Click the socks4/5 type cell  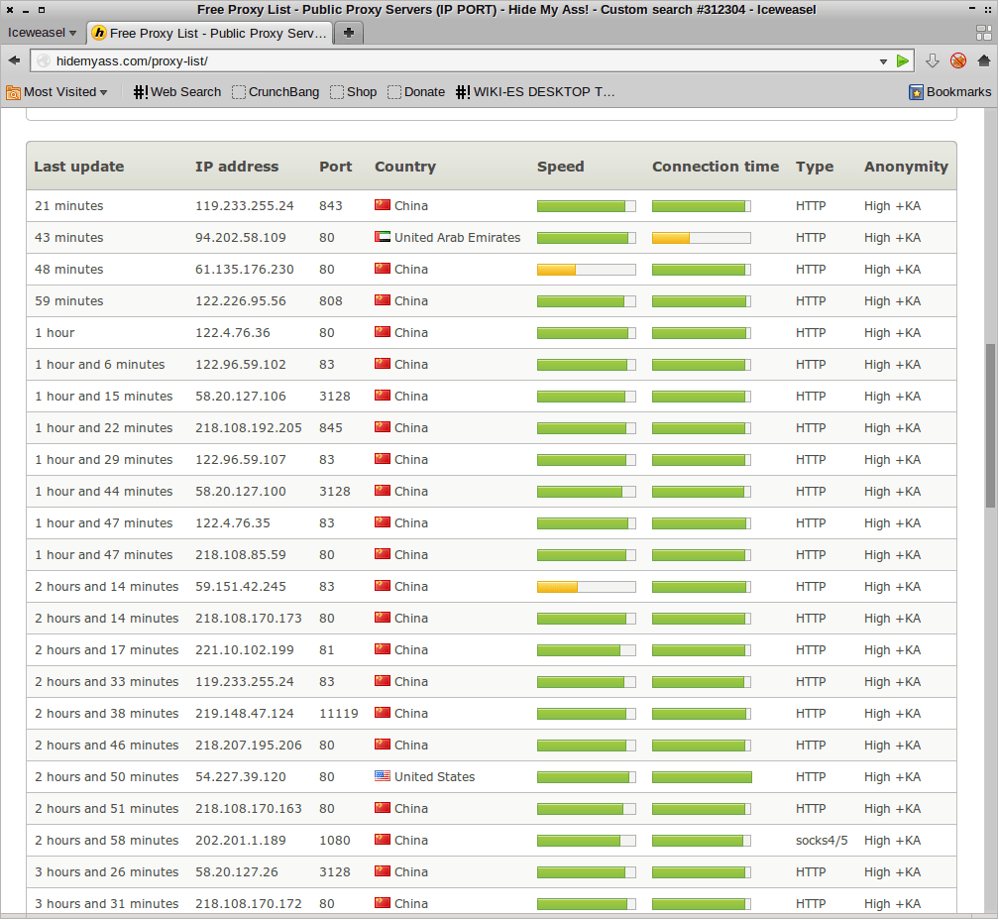[821, 840]
